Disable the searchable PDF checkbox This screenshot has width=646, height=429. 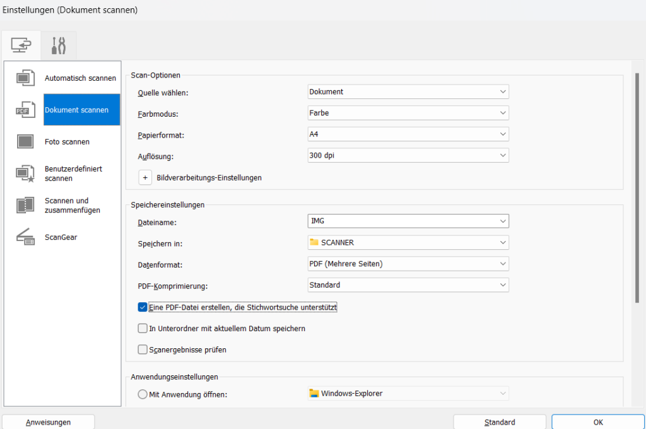click(x=142, y=307)
